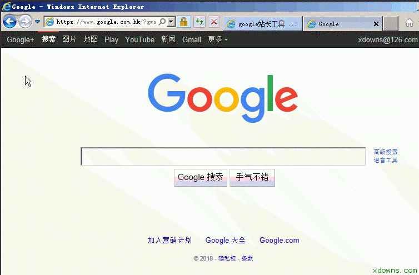This screenshot has width=419, height=275.
Task: Open 新闻 news link
Action: pos(168,39)
